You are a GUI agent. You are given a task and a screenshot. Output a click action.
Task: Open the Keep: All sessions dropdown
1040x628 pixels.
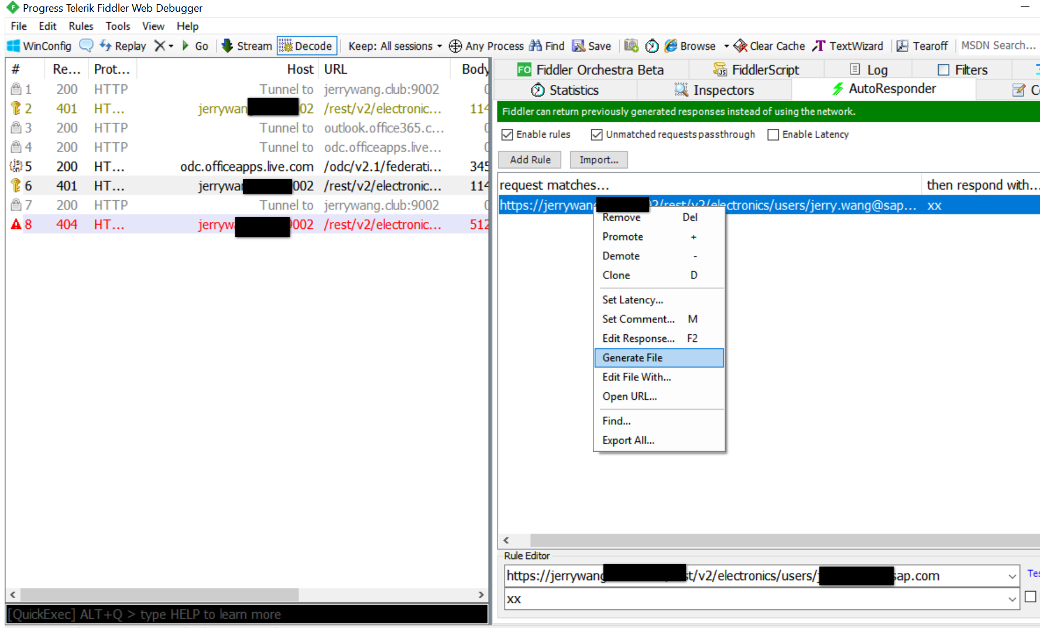395,46
